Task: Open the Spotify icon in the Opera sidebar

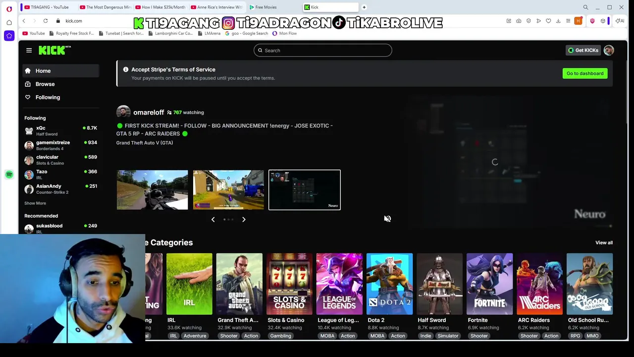Action: click(9, 175)
